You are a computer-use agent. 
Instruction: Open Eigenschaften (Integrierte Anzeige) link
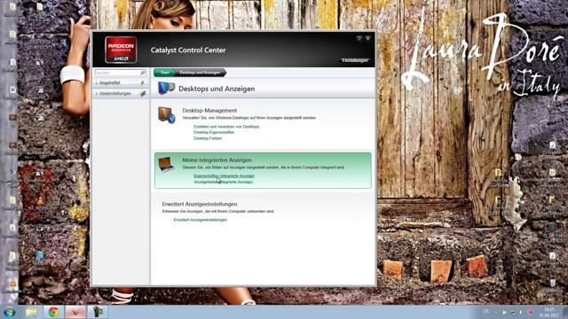[x=225, y=176]
